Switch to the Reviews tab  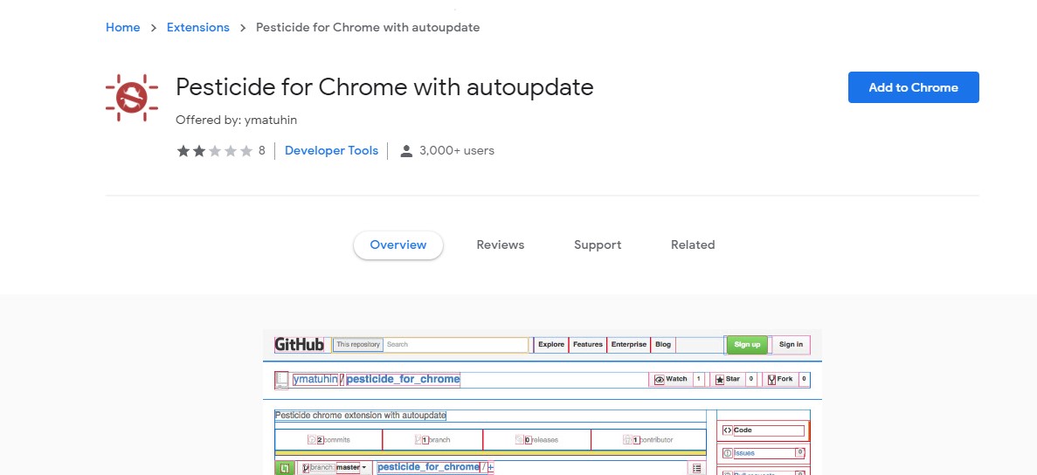(x=500, y=244)
